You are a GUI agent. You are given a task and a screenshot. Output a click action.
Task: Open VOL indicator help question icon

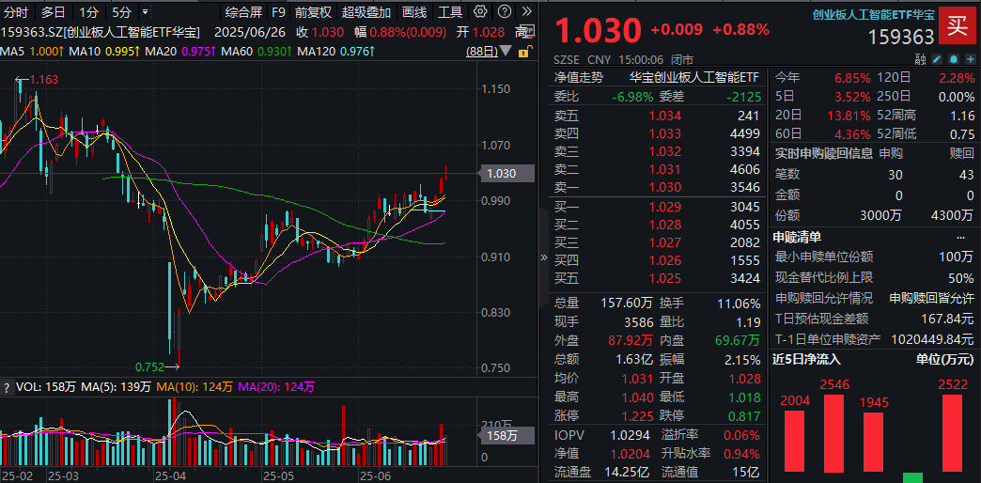pyautogui.click(x=8, y=387)
